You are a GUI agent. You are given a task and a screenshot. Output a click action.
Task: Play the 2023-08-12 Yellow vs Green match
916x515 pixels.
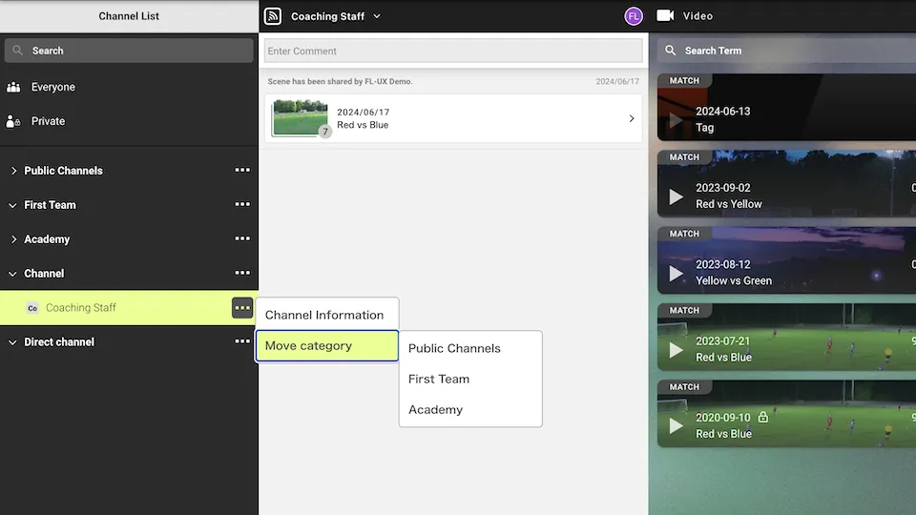pos(676,274)
